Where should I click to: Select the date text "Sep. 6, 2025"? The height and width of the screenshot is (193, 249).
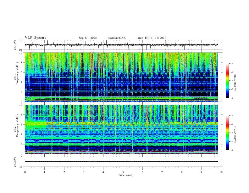tap(88, 38)
